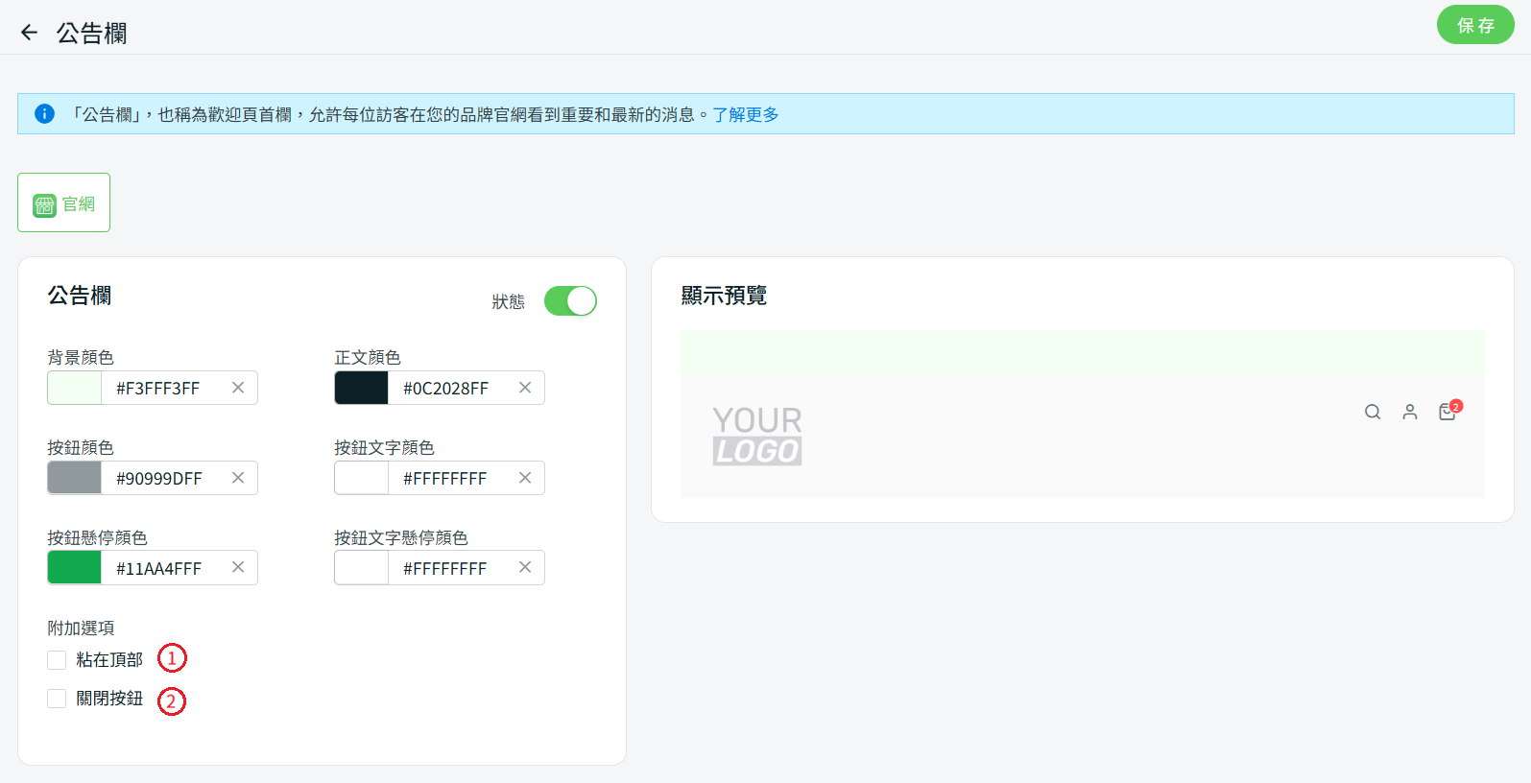Select the 官網 tab
Screen dimensions: 1531x783
[x=64, y=203]
